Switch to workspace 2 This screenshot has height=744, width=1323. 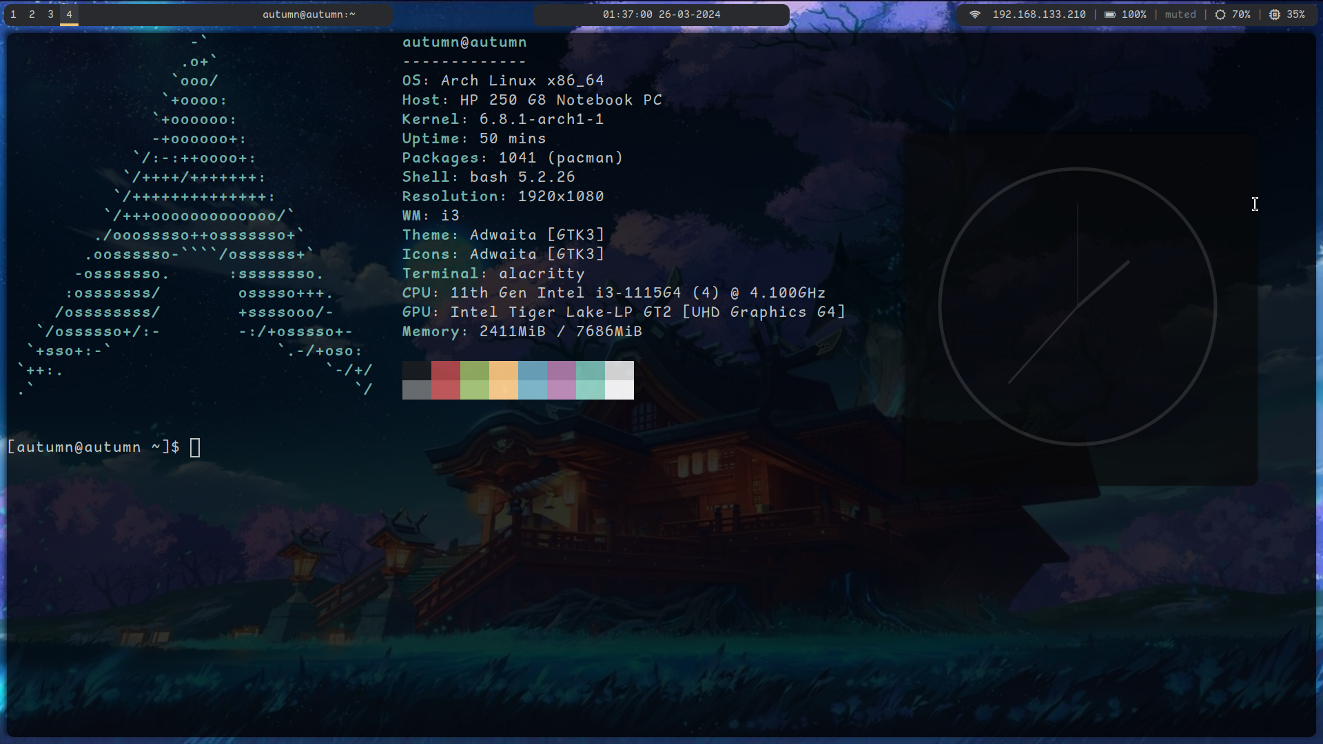point(32,14)
